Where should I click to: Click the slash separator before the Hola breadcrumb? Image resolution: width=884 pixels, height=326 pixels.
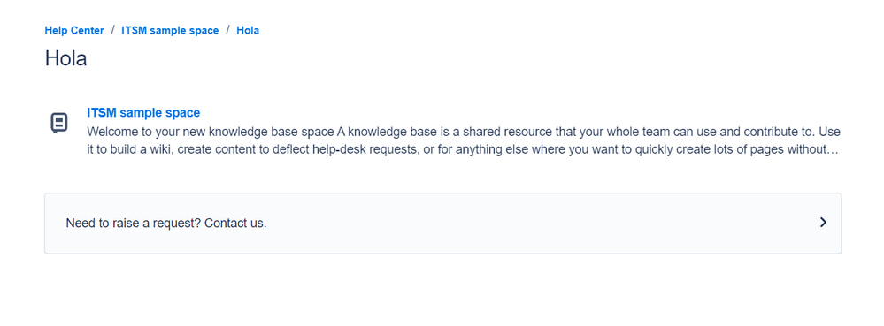tap(227, 30)
